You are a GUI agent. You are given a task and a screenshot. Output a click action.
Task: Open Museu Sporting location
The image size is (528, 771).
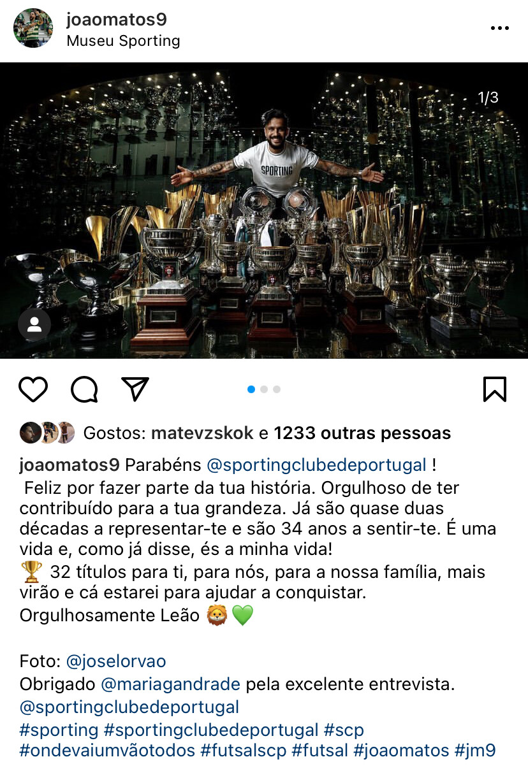(124, 41)
